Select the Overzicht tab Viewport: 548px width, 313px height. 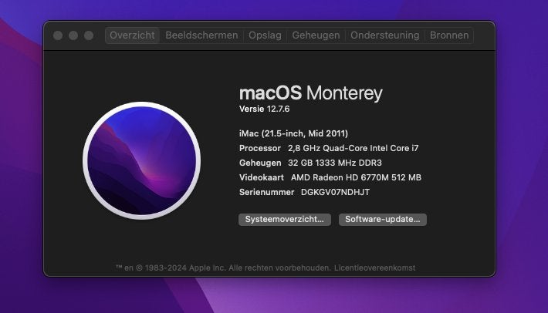click(x=132, y=35)
